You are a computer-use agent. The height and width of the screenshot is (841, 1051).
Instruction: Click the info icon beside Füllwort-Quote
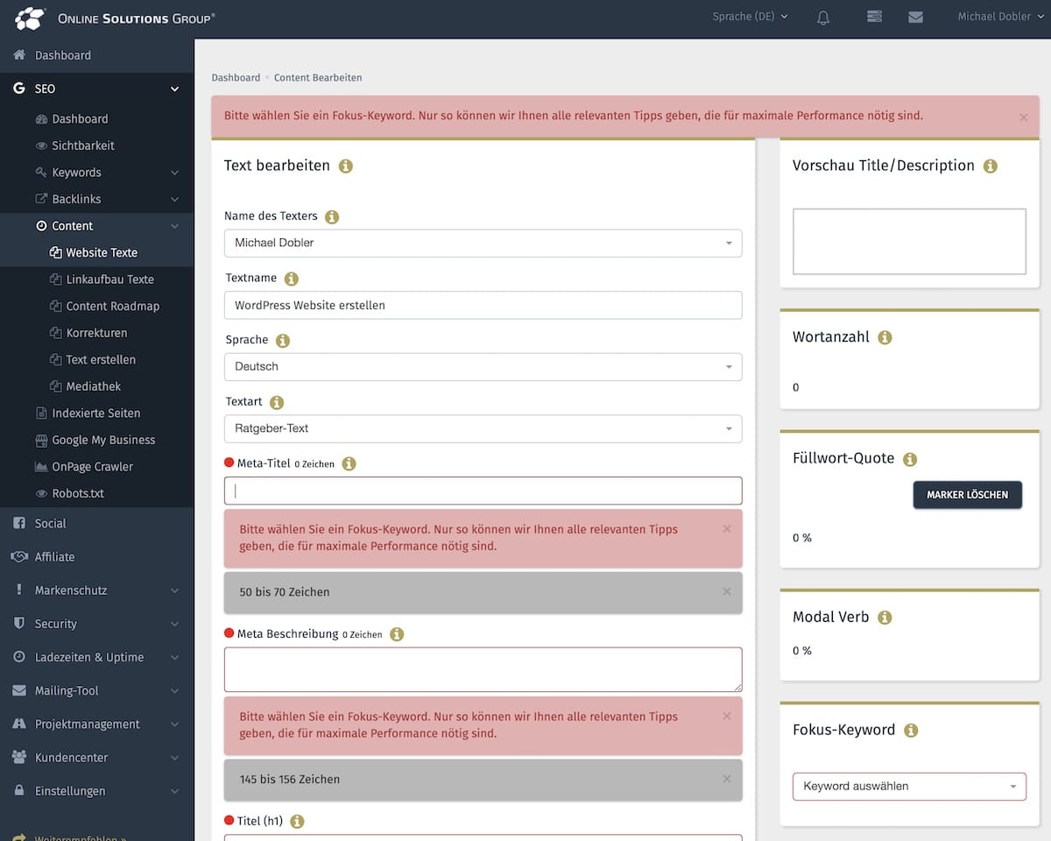pos(910,459)
